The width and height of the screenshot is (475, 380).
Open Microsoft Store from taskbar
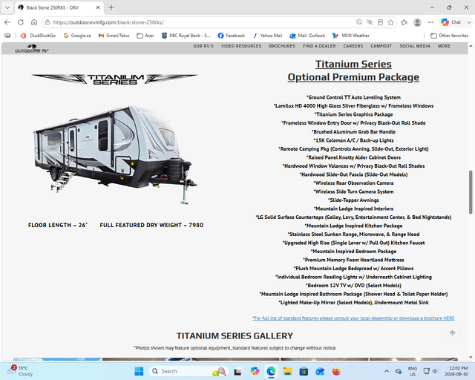pyautogui.click(x=304, y=371)
